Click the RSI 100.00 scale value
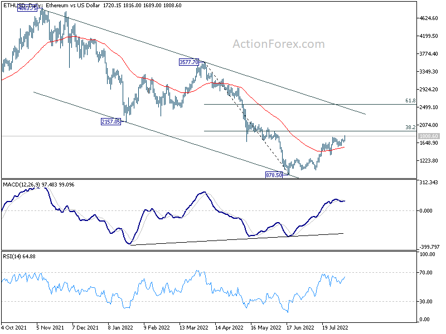The image size is (446, 334). (428, 254)
